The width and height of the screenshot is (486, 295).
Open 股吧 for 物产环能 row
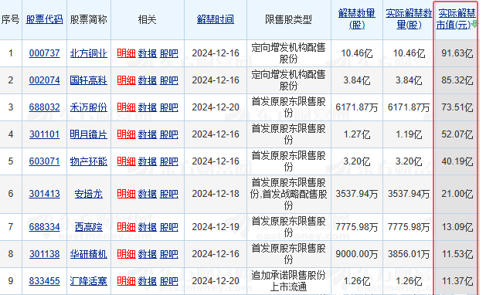click(169, 161)
